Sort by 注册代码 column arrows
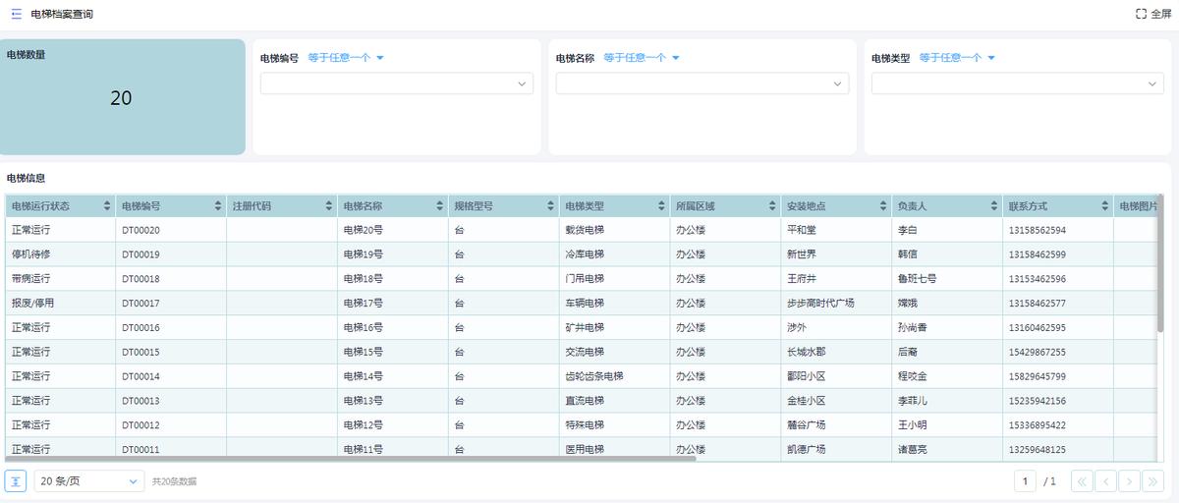Screen dimensions: 1179x503 328,206
